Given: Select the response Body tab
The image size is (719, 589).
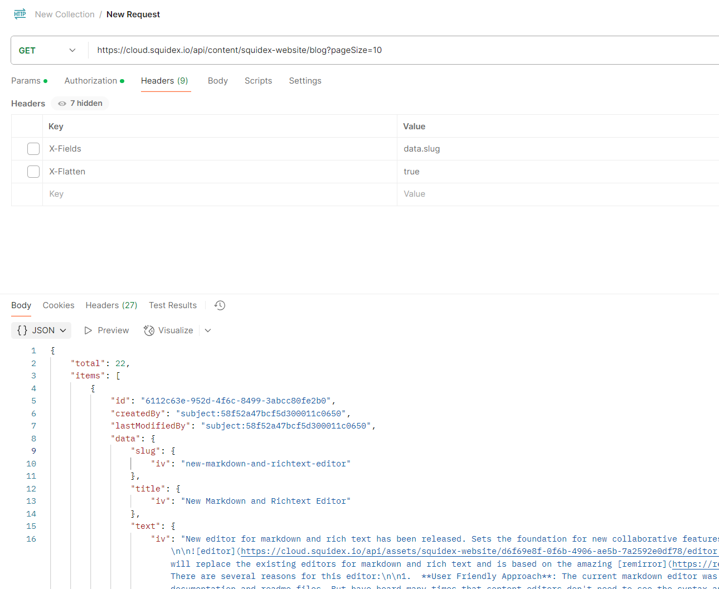Looking at the screenshot, I should pyautogui.click(x=21, y=305).
